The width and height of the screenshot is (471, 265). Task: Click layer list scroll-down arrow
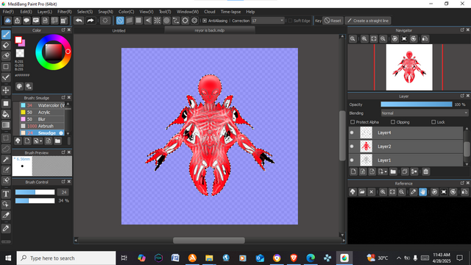point(467,164)
